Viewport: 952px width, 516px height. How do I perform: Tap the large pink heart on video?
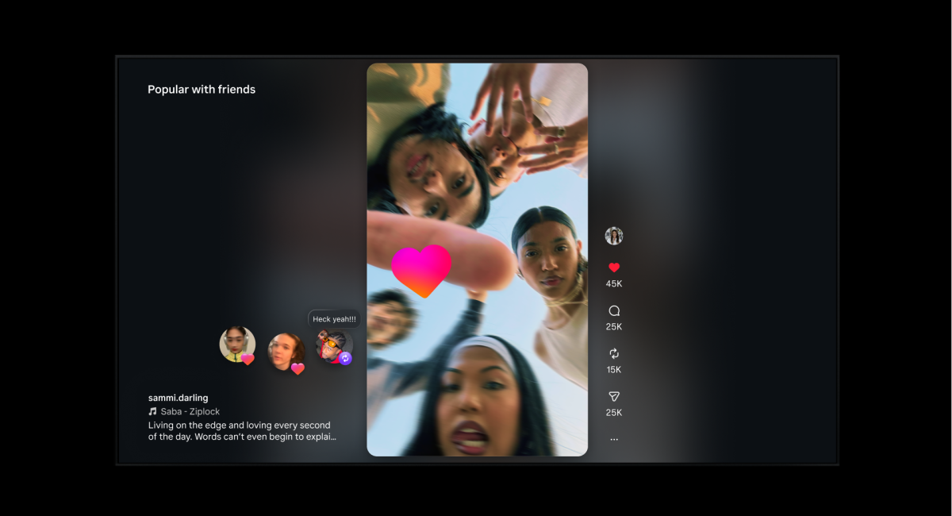pyautogui.click(x=421, y=271)
